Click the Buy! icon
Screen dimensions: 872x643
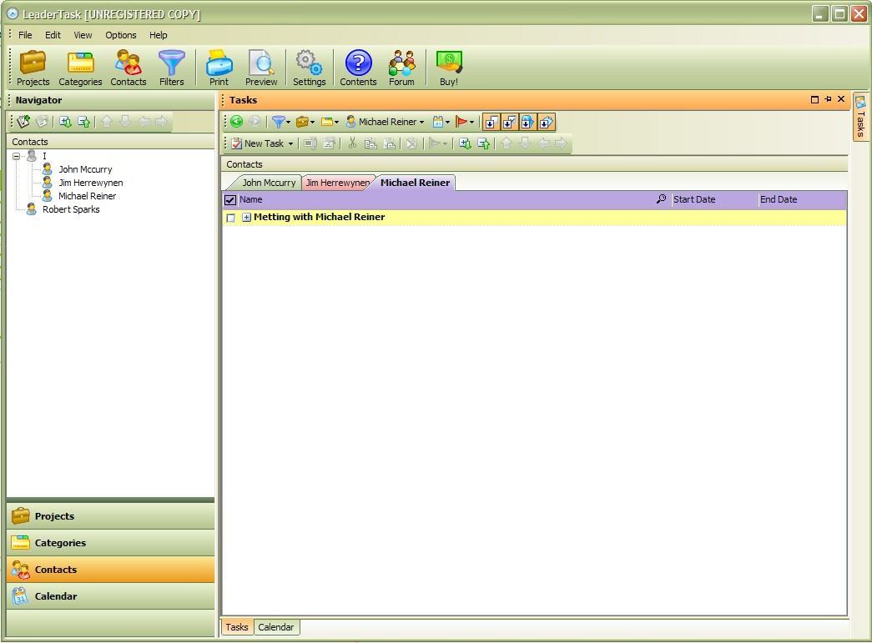pos(449,68)
